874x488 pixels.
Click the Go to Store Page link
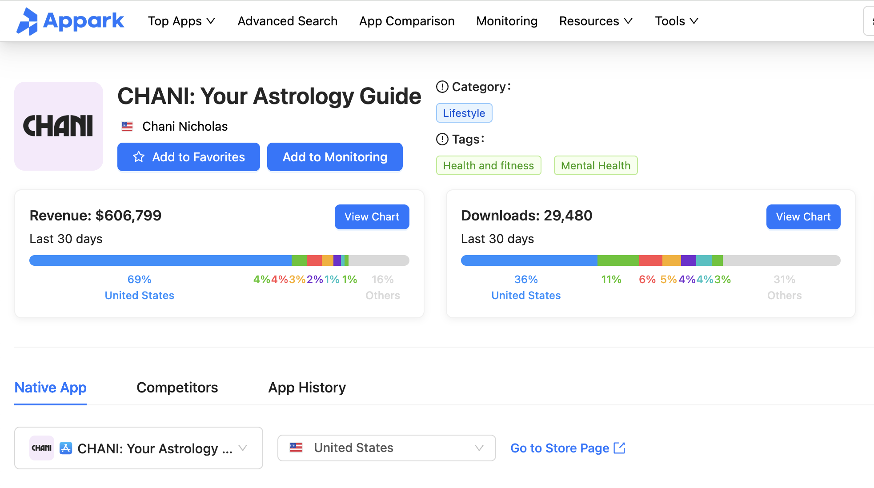click(x=560, y=448)
